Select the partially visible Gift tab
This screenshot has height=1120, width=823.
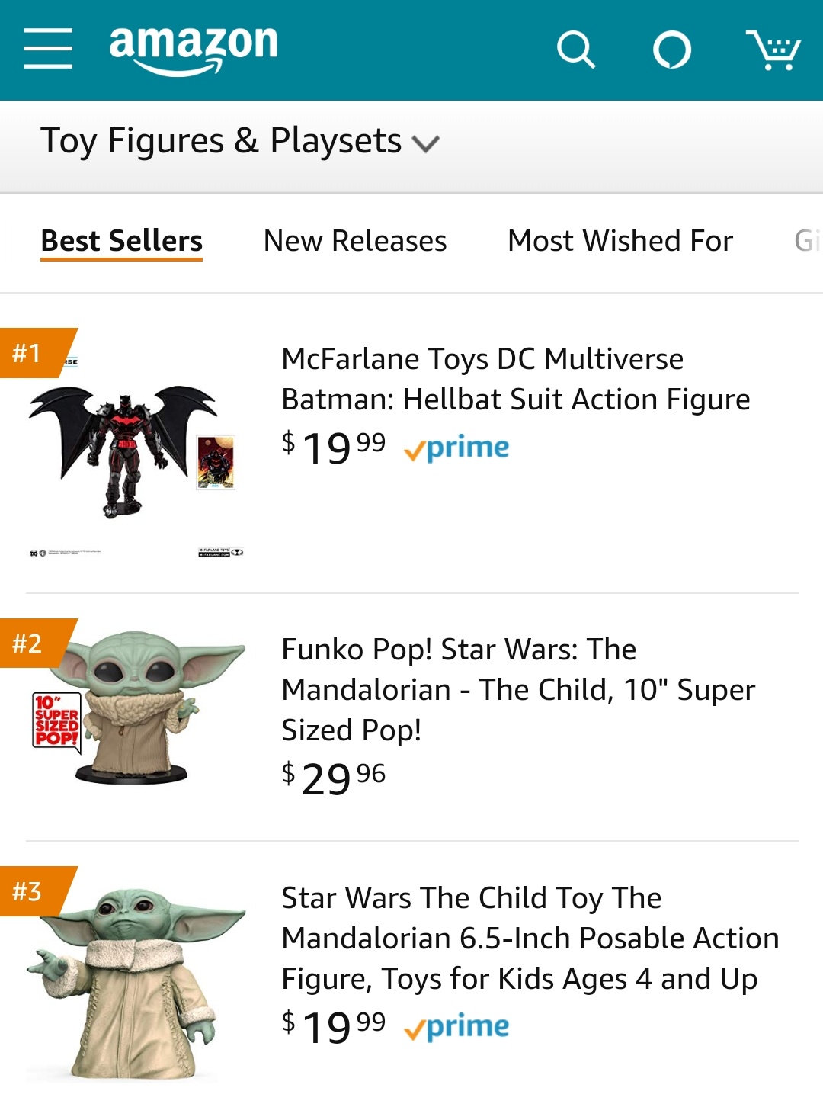click(806, 241)
